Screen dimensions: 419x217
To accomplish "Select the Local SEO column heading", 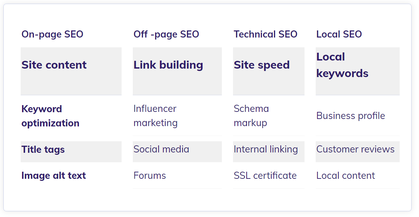I will (x=339, y=34).
